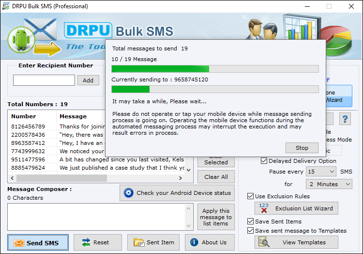Click the envelope icon on Send SMS
Viewport: 363px width, 254px height.
[19, 243]
